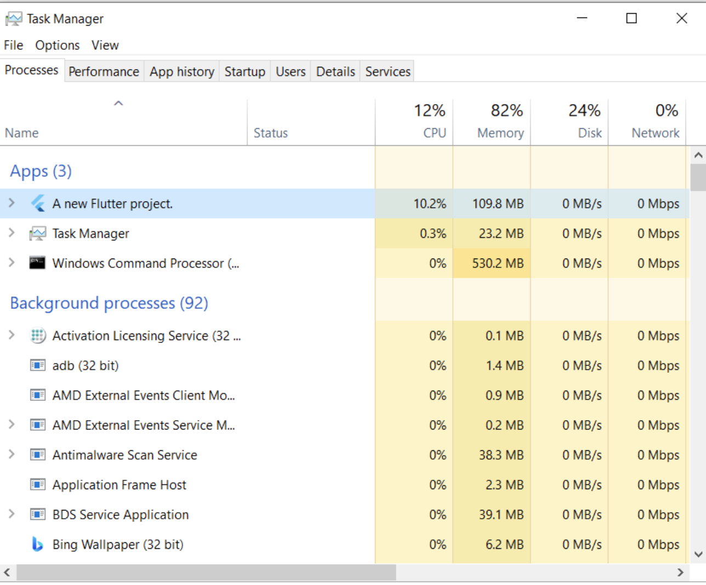Click the Application Frame Host icon
The height and width of the screenshot is (585, 706).
[38, 484]
